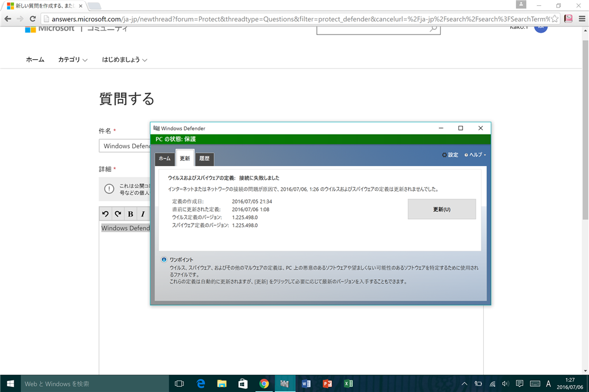Click the 質問する page heading
The image size is (589, 392).
click(x=127, y=99)
